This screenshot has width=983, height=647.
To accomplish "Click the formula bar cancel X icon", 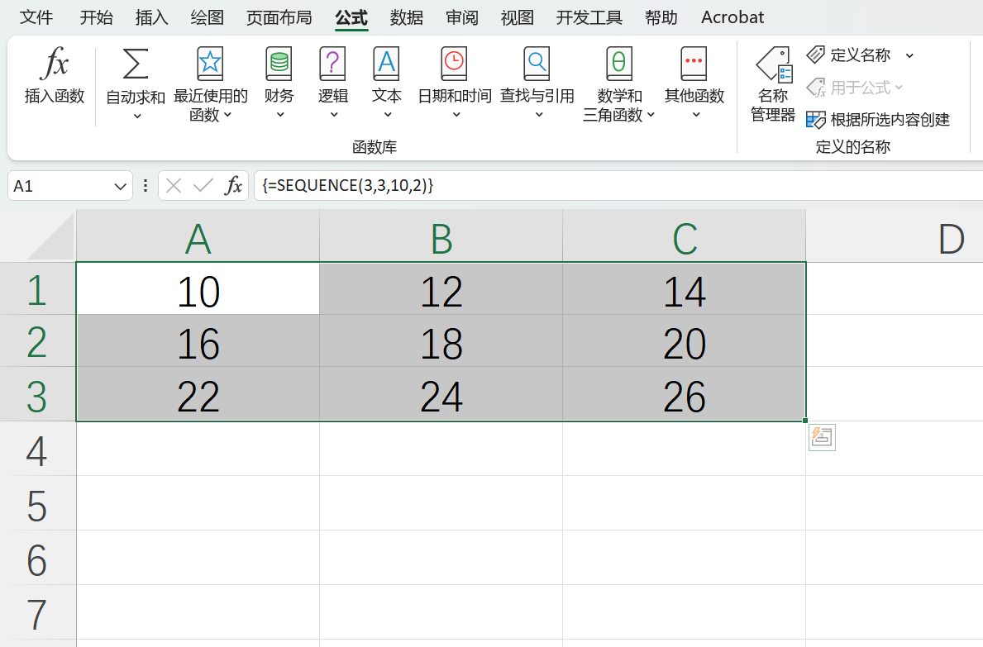I will 174,186.
